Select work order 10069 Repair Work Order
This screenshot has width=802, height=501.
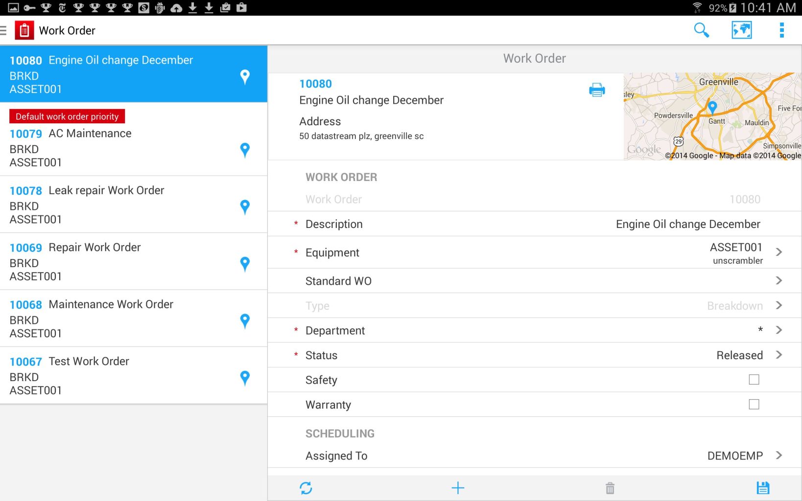point(134,262)
